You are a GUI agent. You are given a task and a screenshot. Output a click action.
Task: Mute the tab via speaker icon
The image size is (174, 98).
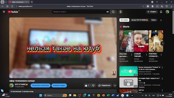26,2
